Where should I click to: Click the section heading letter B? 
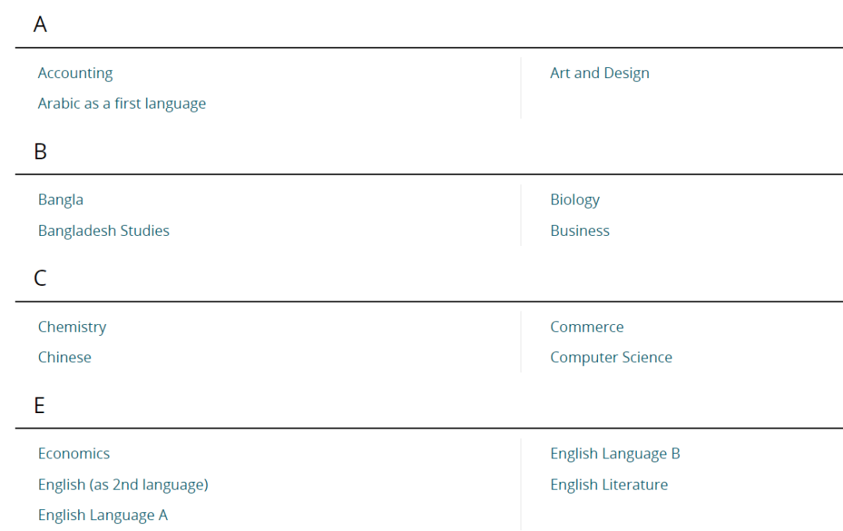coord(41,151)
